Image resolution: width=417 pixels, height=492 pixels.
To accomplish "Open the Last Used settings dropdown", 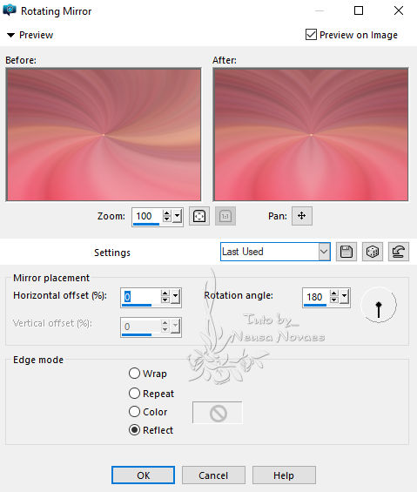I will pyautogui.click(x=275, y=252).
